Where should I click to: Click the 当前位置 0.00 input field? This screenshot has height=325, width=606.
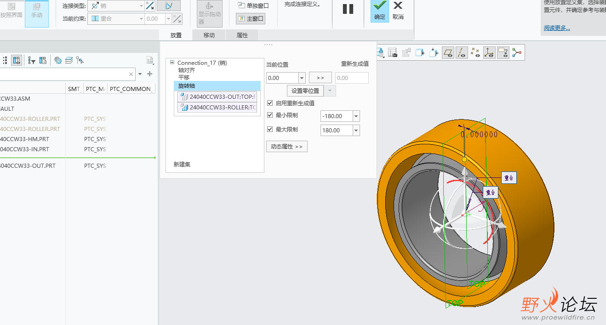[282, 78]
